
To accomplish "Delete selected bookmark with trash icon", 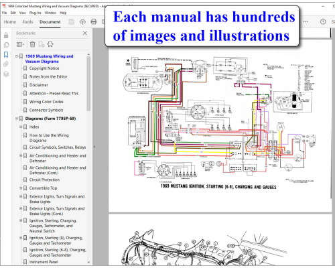I will (33, 44).
